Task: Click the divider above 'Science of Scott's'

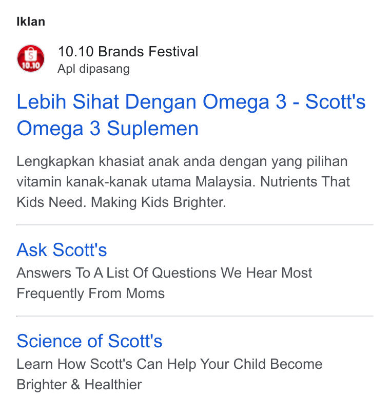Action: pyautogui.click(x=195, y=316)
